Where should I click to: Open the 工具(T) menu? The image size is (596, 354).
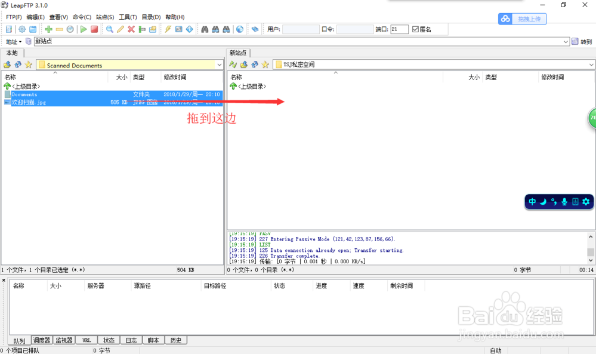coord(128,17)
